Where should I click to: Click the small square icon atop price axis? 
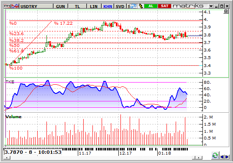(226, 11)
